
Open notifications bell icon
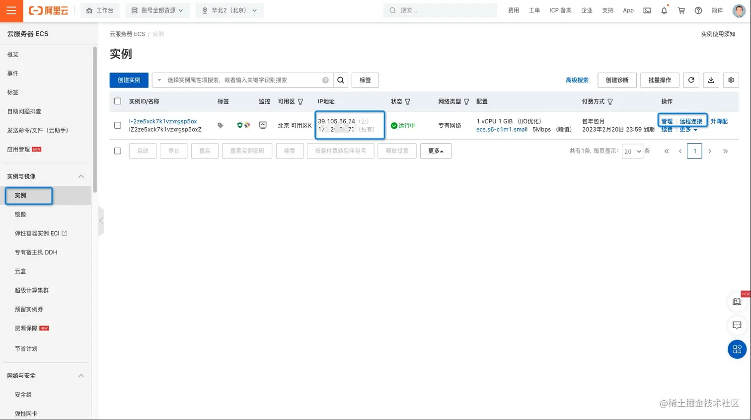[664, 10]
